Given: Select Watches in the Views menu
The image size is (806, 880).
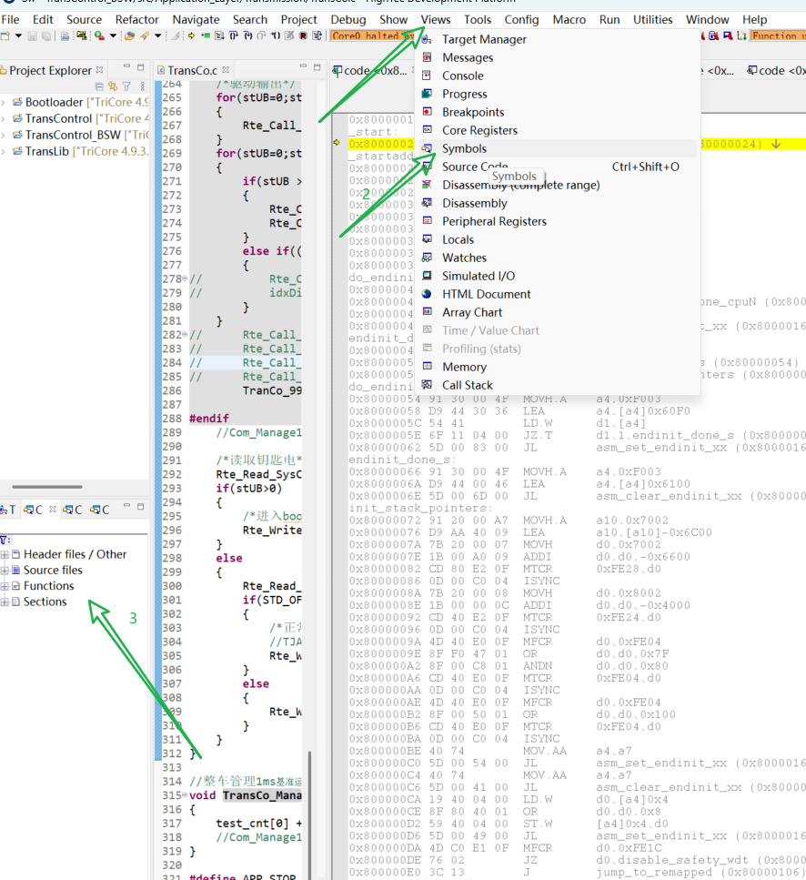Looking at the screenshot, I should 558,258.
